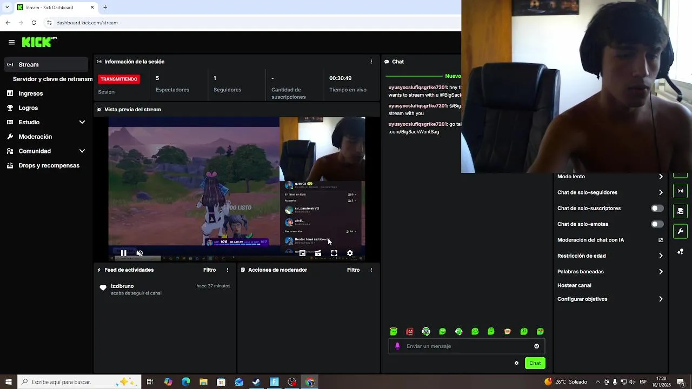
Task: Click the green Chat send button
Action: (535, 363)
